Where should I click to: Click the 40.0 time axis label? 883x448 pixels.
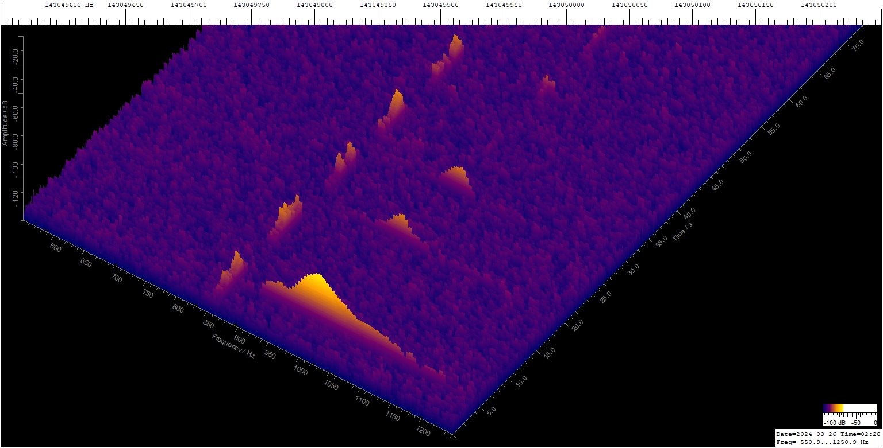coord(689,213)
